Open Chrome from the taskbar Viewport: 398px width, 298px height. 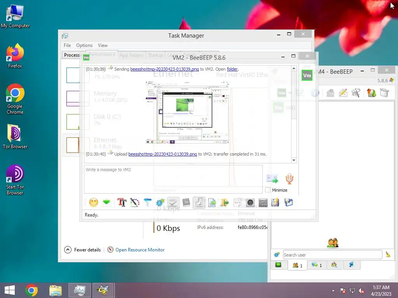31,290
